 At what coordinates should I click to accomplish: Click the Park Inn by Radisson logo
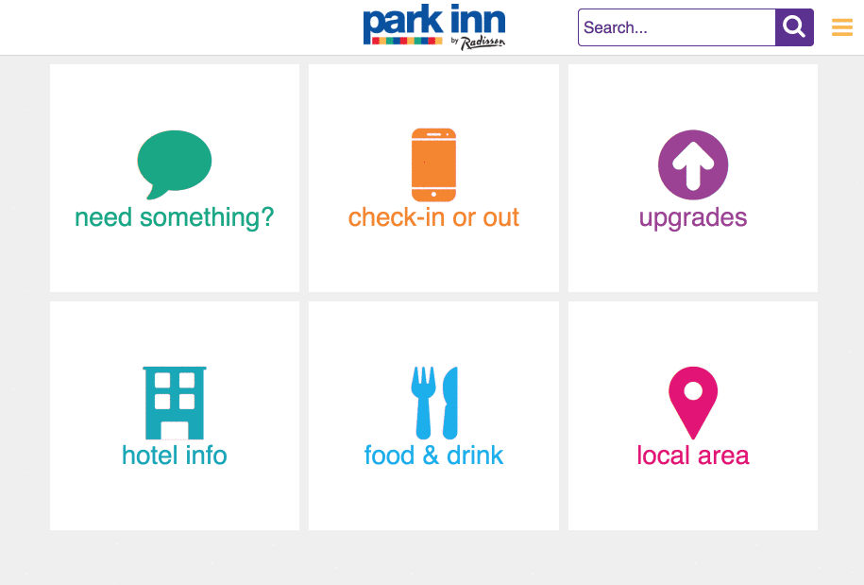pos(434,27)
